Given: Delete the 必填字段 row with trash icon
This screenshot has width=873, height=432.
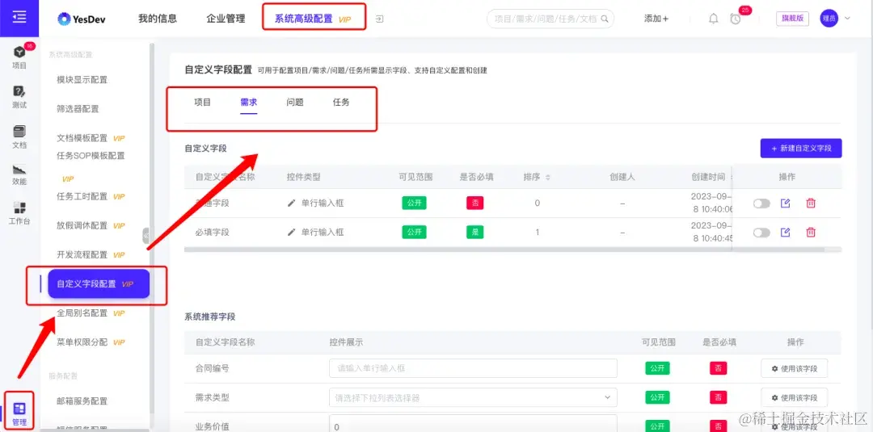Looking at the screenshot, I should 811,232.
